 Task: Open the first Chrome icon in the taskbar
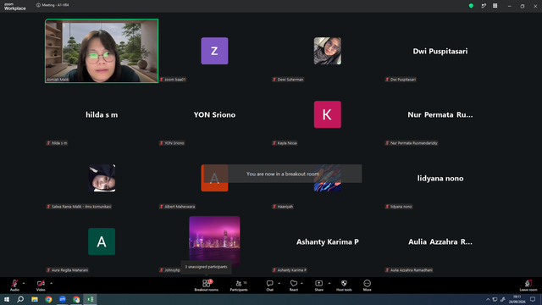tap(48, 299)
